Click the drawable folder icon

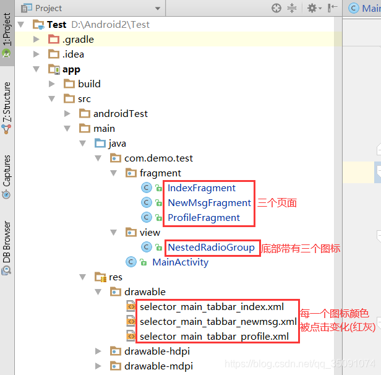pos(116,291)
